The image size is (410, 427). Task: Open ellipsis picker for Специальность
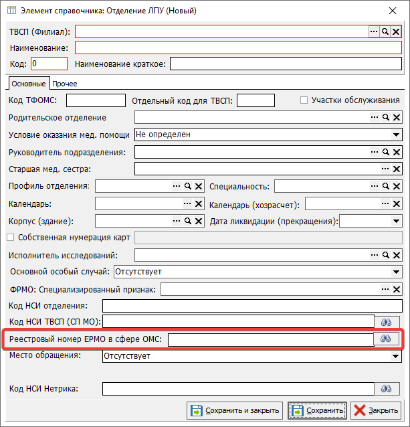point(375,186)
